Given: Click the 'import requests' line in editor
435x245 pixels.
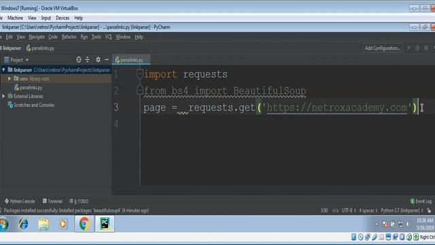Looking at the screenshot, I should (x=186, y=74).
